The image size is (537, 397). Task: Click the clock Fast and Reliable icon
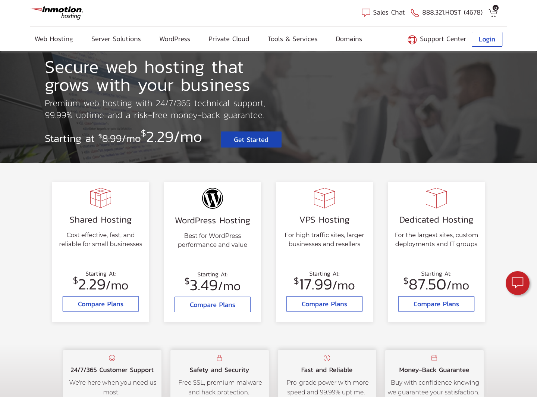click(x=327, y=358)
